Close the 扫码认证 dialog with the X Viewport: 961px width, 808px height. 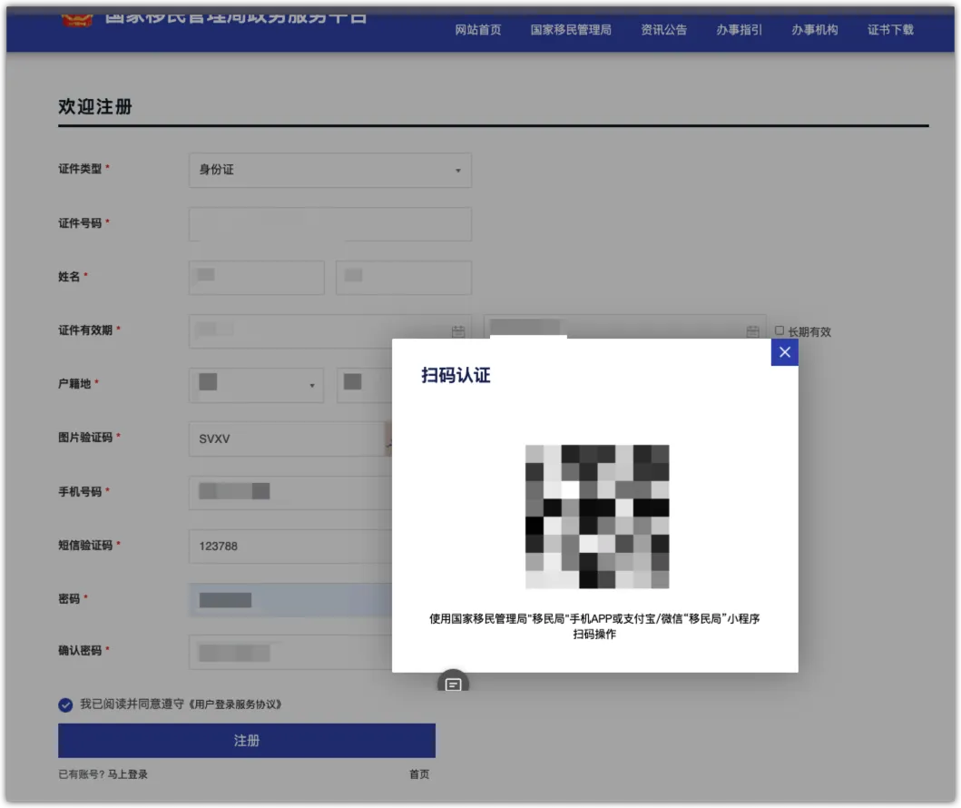click(x=784, y=352)
